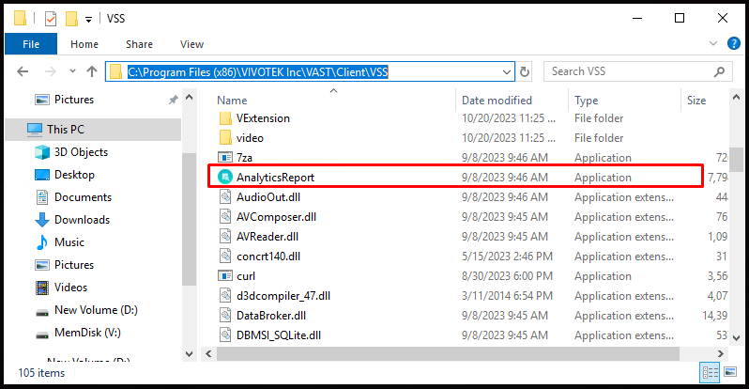749x389 pixels.
Task: Open the View ribbon tab
Action: click(191, 44)
